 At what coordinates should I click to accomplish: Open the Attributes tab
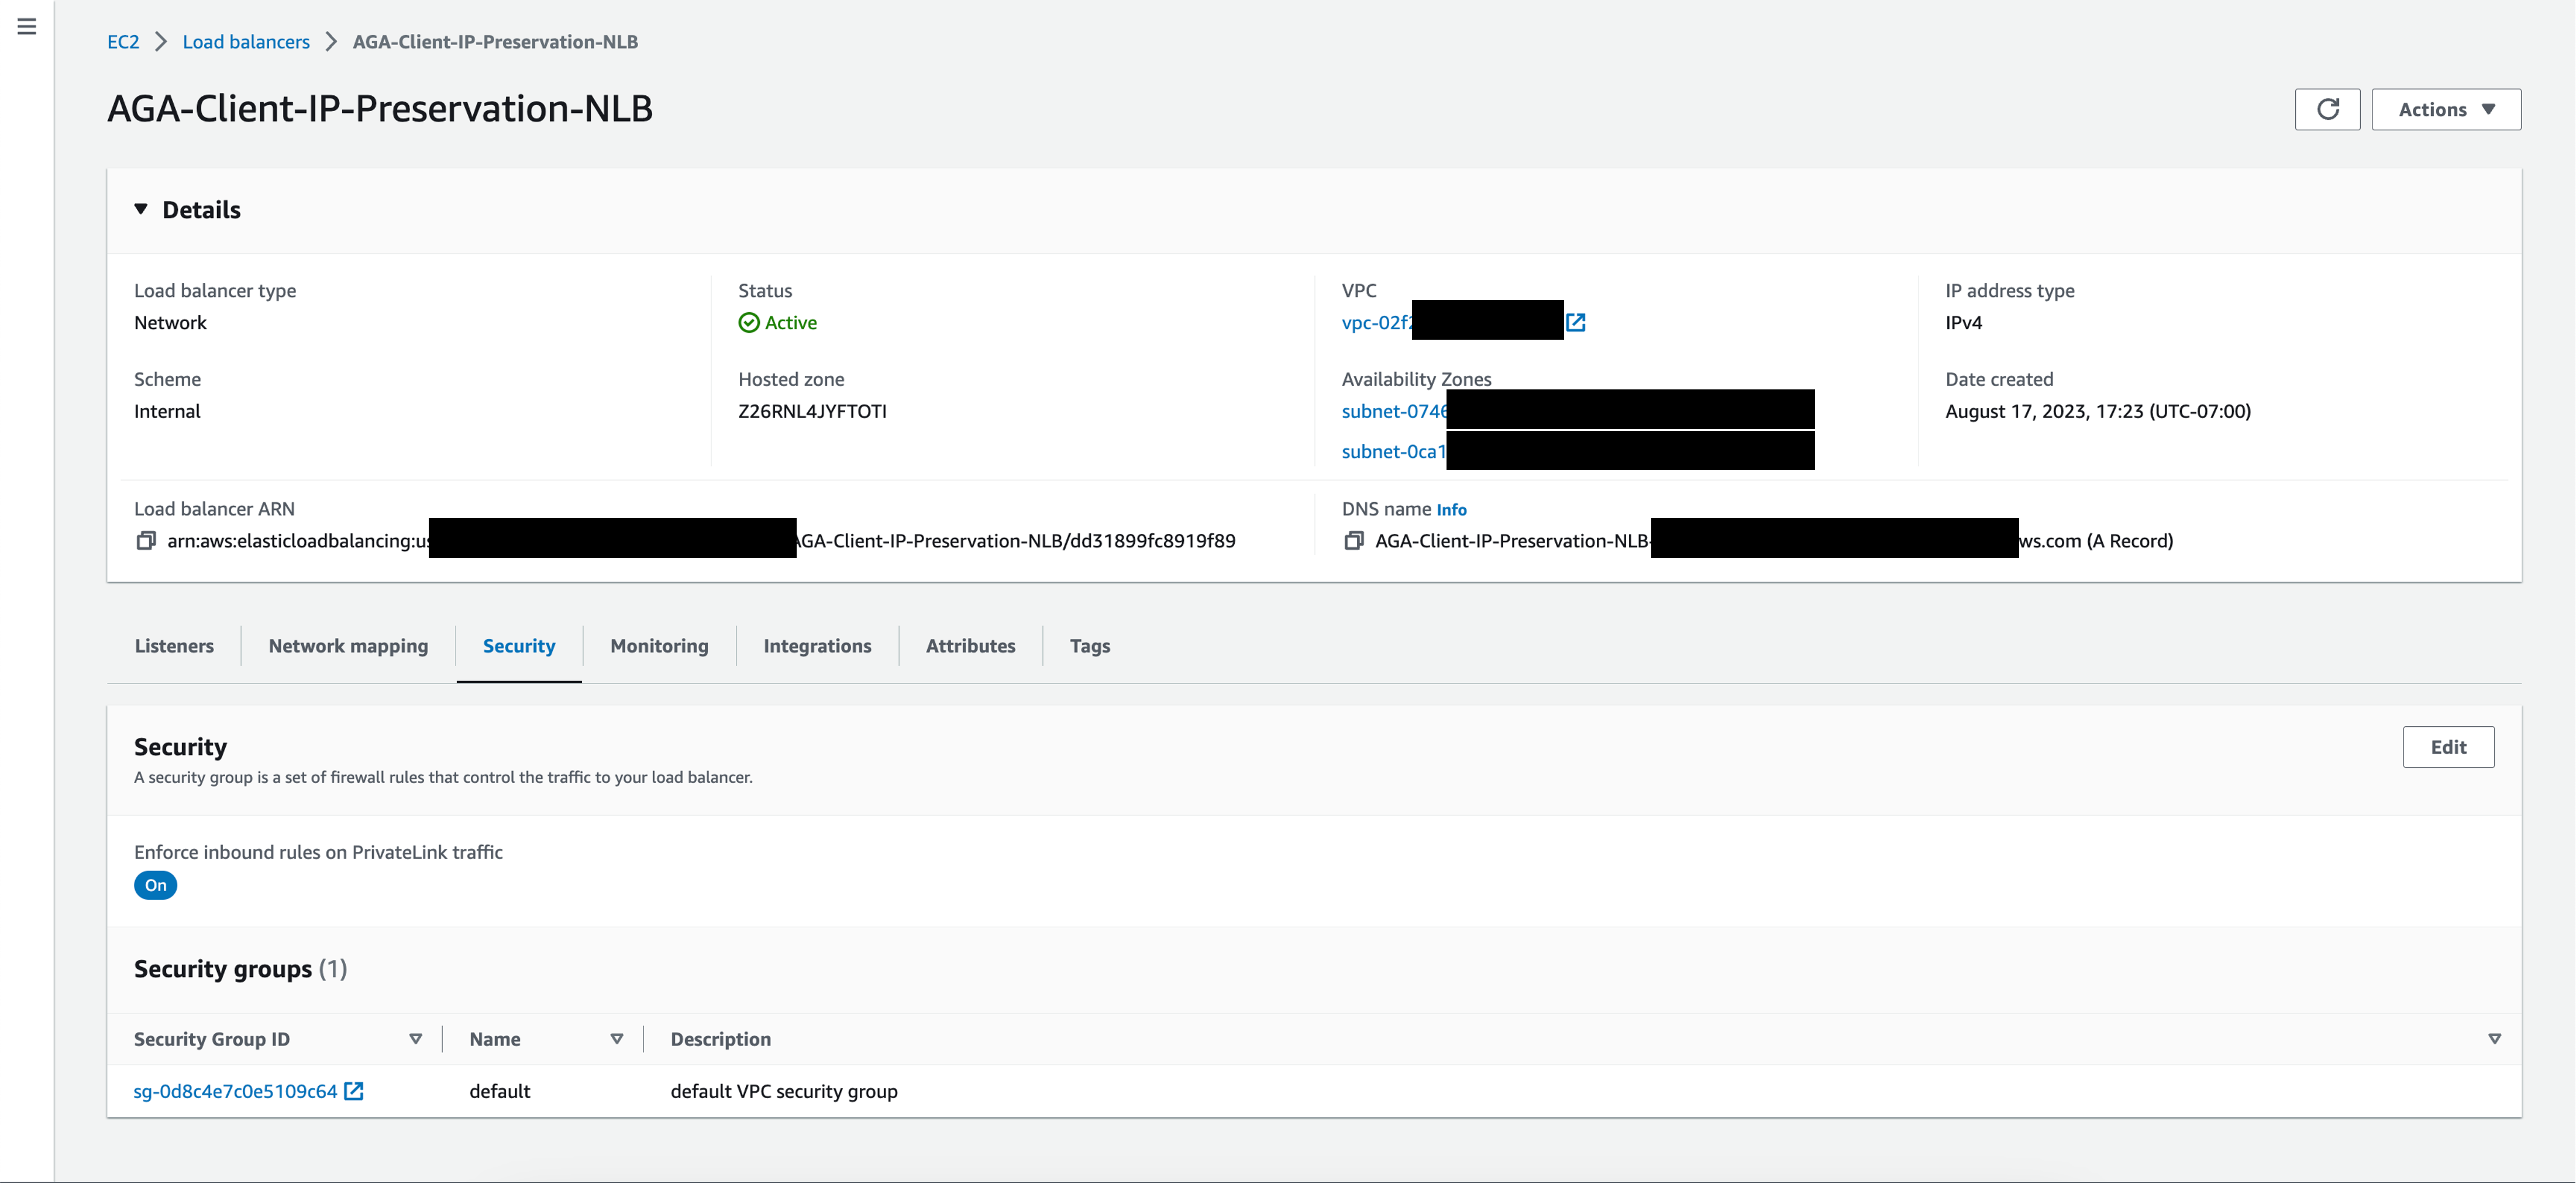click(x=970, y=646)
